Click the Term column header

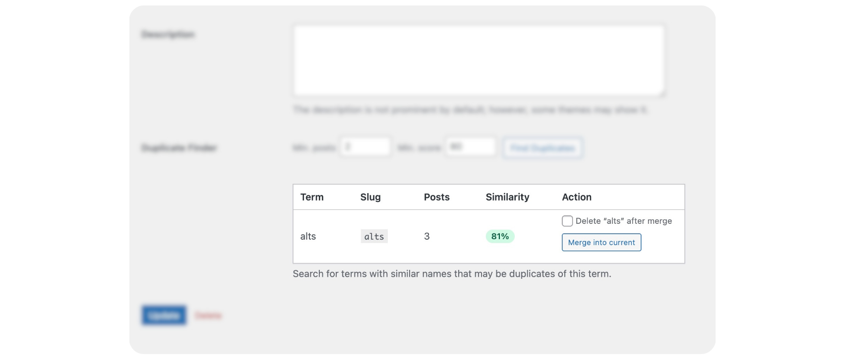tap(312, 197)
